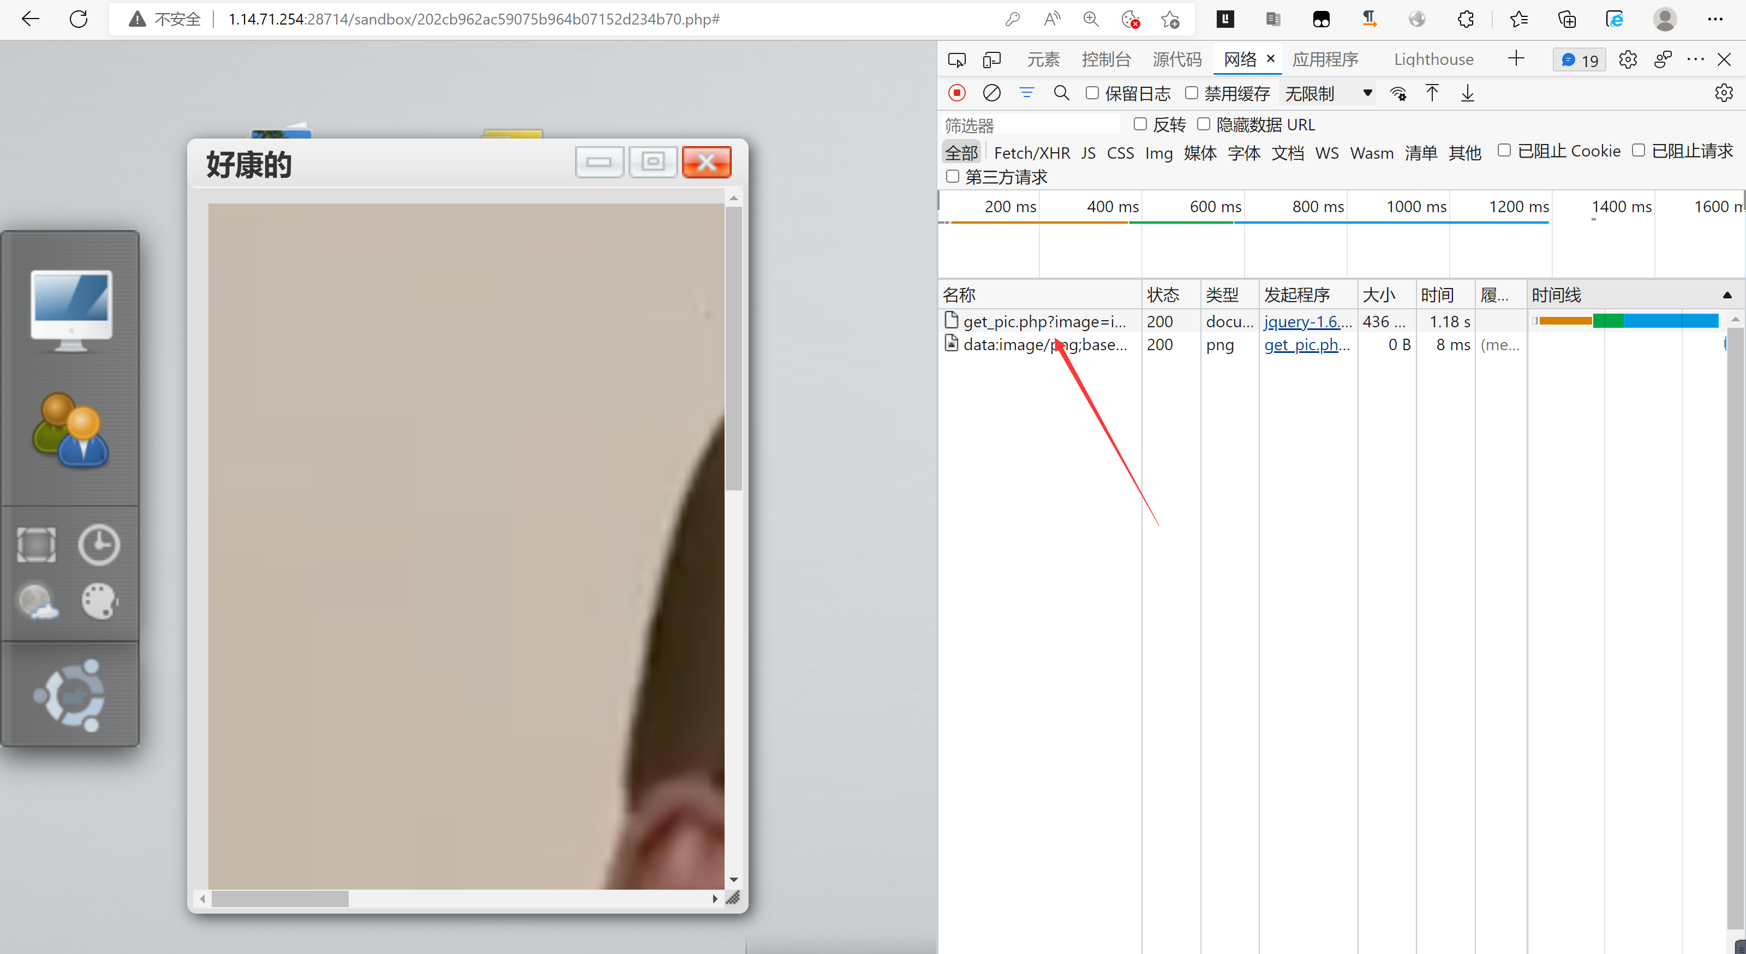1746x954 pixels.
Task: Enable the 保留日志 checkbox
Action: [x=1092, y=93]
